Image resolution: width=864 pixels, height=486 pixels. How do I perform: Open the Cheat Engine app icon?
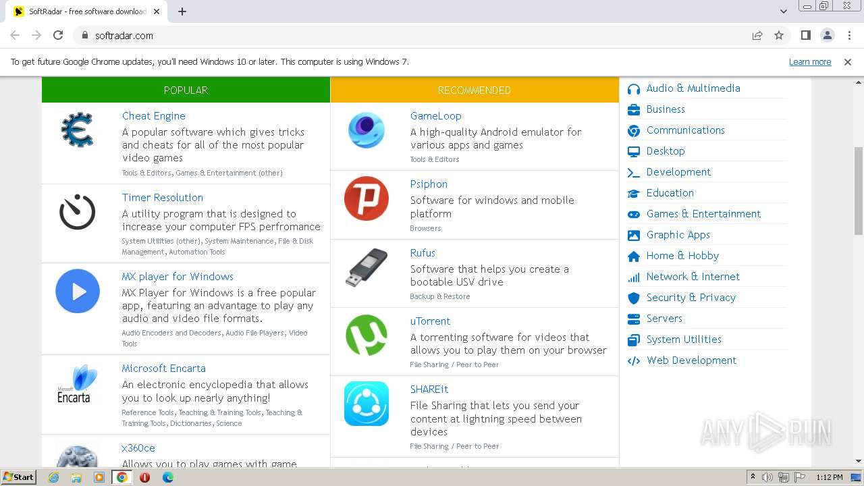tap(77, 130)
